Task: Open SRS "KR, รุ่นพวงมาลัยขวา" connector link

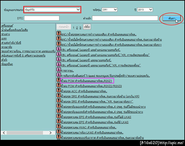Action: pos(97,101)
